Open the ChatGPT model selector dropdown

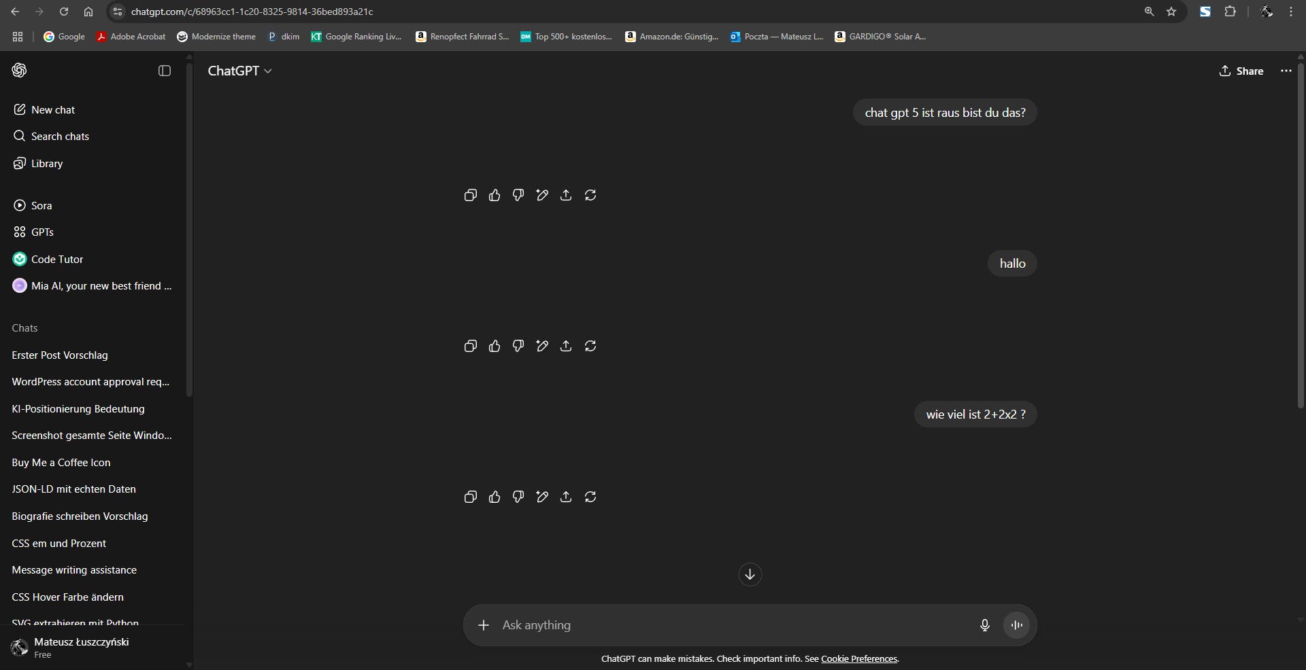pyautogui.click(x=239, y=71)
